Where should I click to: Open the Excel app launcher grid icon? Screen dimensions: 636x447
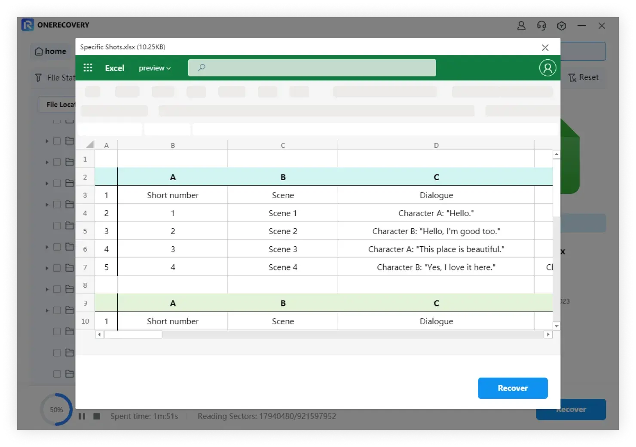(x=88, y=68)
